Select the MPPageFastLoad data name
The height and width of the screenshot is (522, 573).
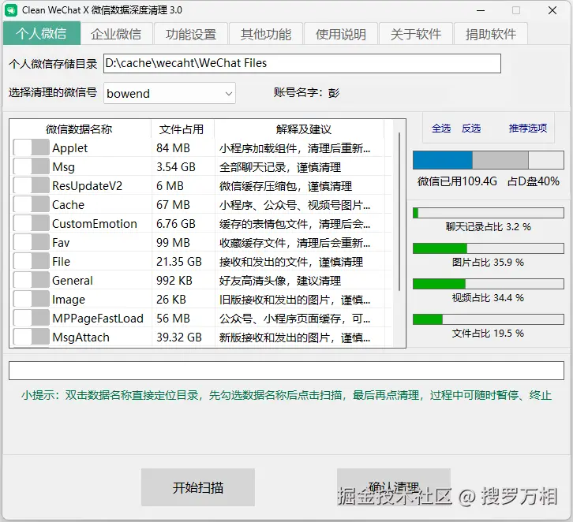98,319
